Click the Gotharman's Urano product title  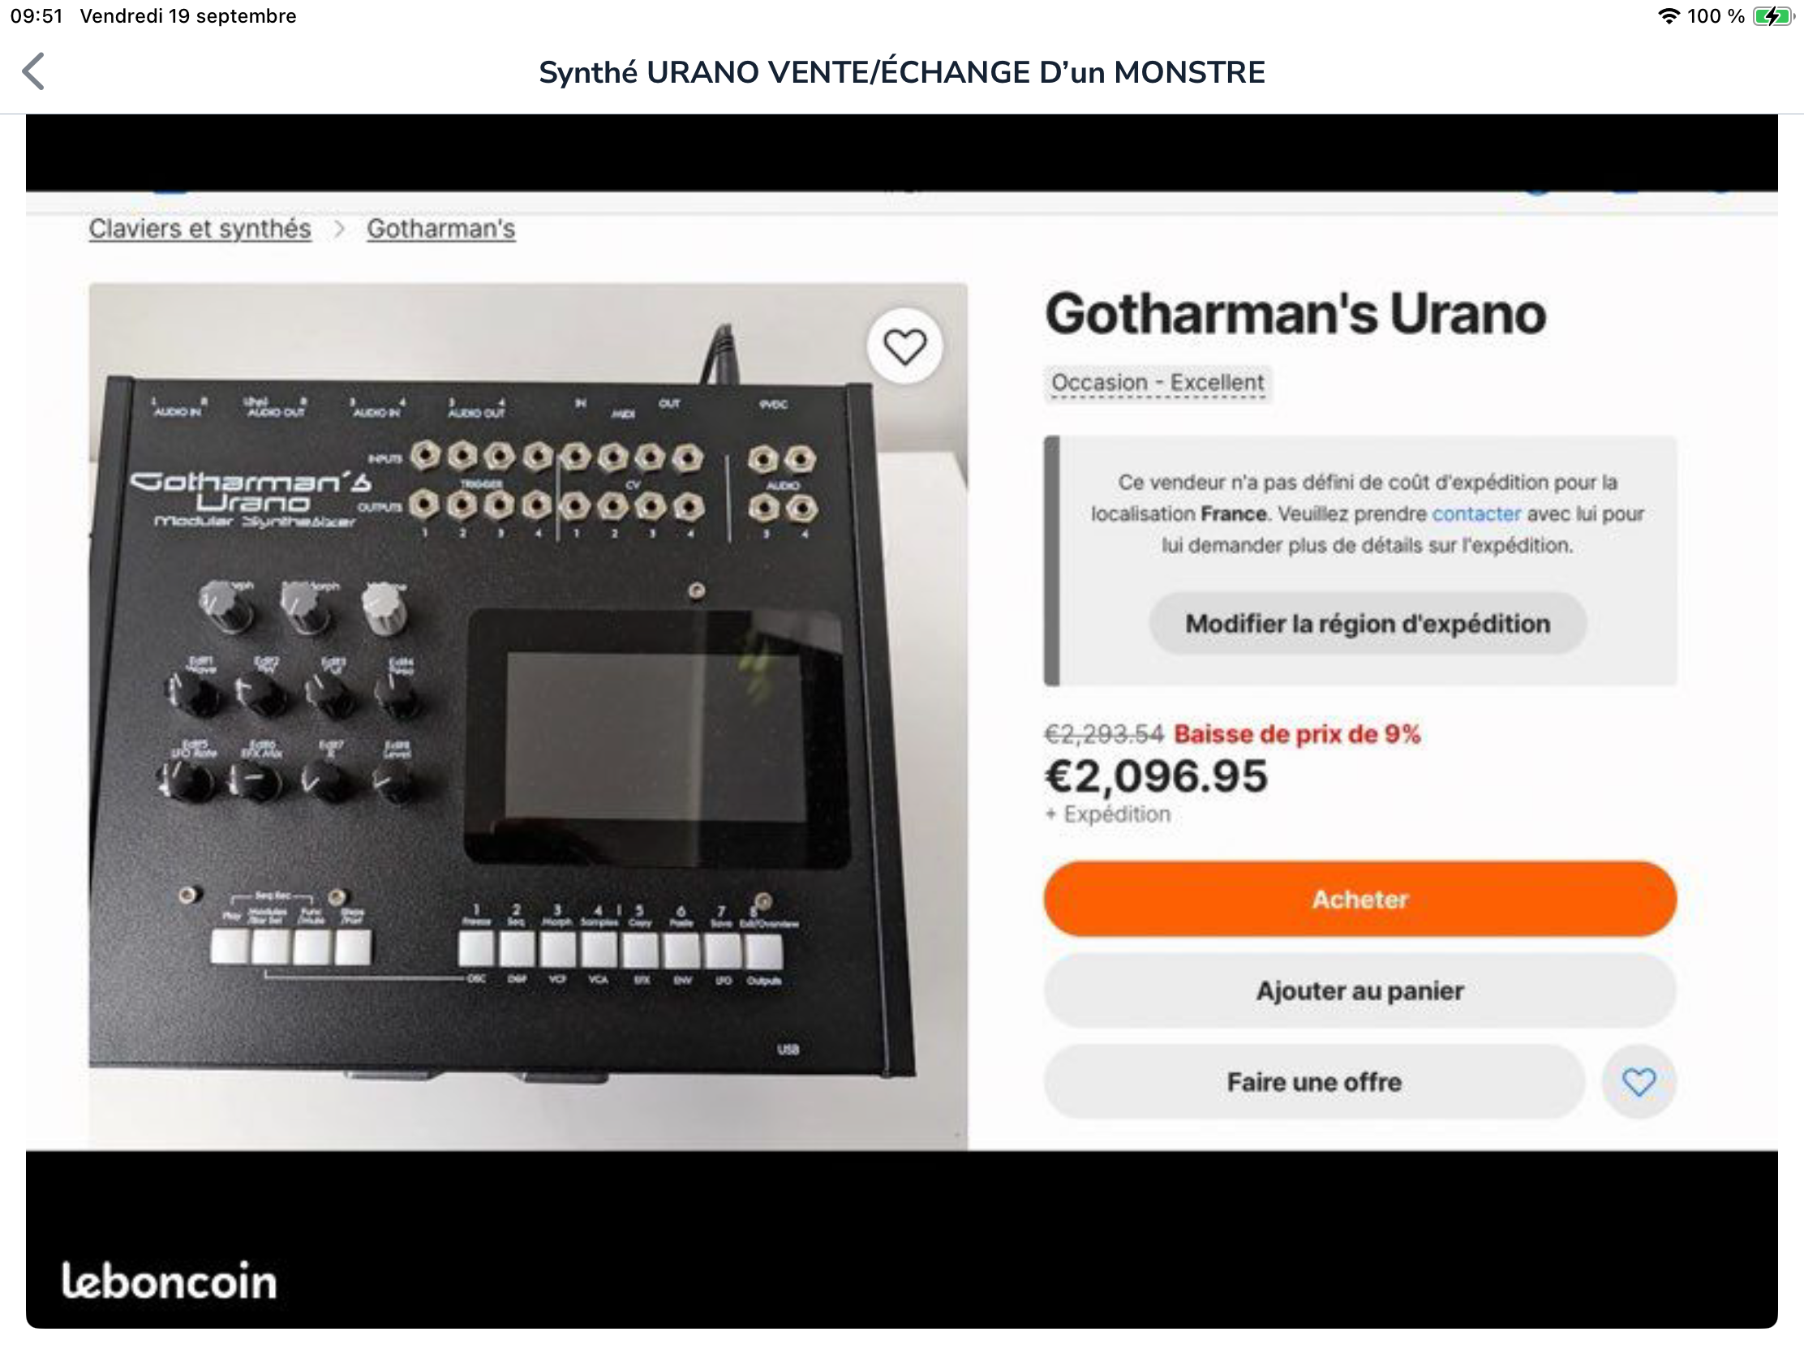click(1295, 314)
